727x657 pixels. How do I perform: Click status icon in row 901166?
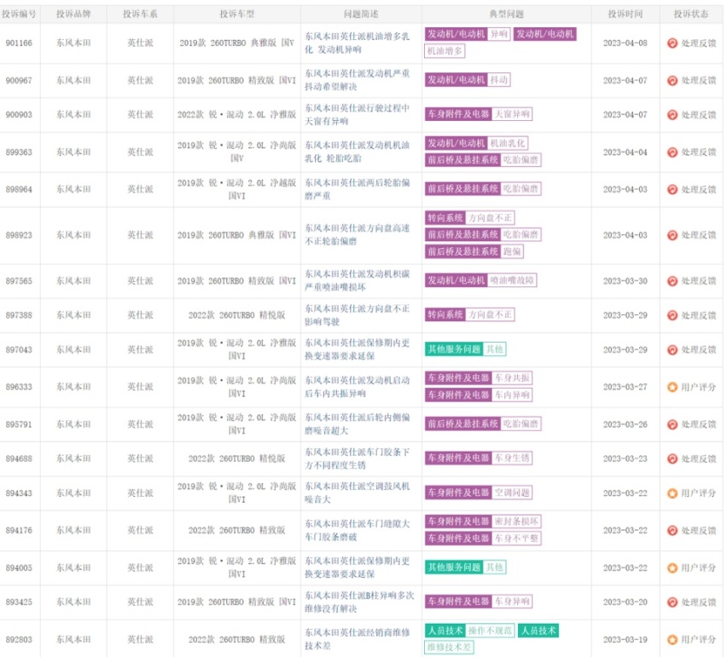tap(672, 43)
